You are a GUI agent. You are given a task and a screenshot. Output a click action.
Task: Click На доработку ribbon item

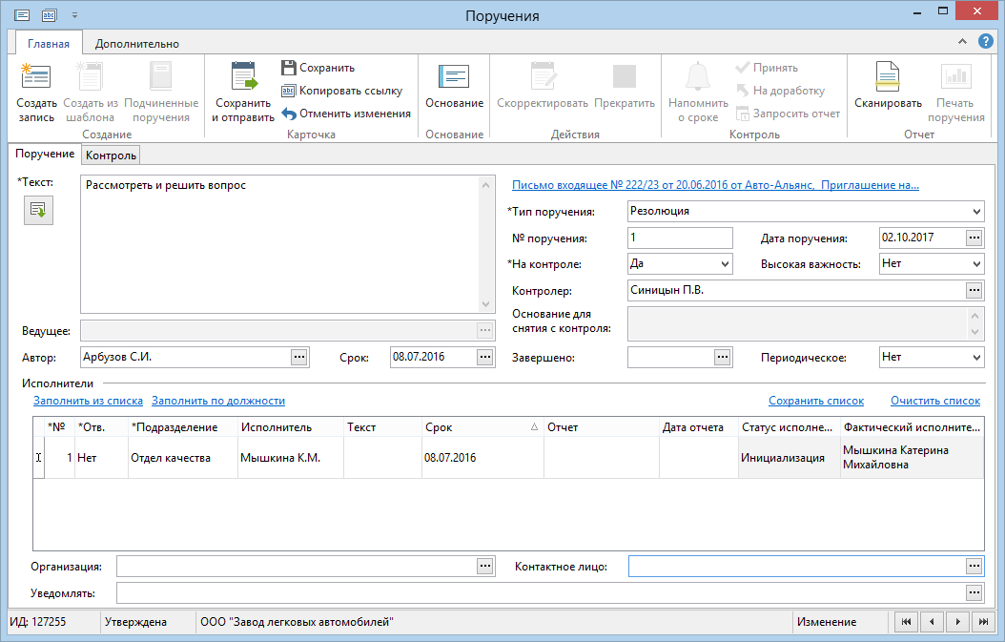(780, 91)
